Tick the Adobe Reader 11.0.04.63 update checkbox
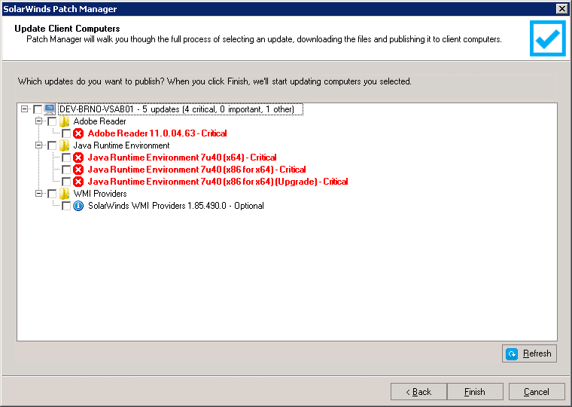Viewport: 572px width, 407px height. [66, 133]
